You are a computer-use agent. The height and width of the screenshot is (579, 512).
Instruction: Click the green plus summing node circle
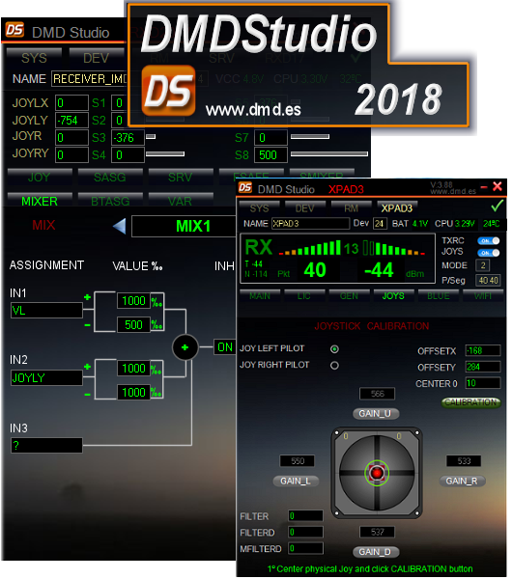[x=185, y=347]
